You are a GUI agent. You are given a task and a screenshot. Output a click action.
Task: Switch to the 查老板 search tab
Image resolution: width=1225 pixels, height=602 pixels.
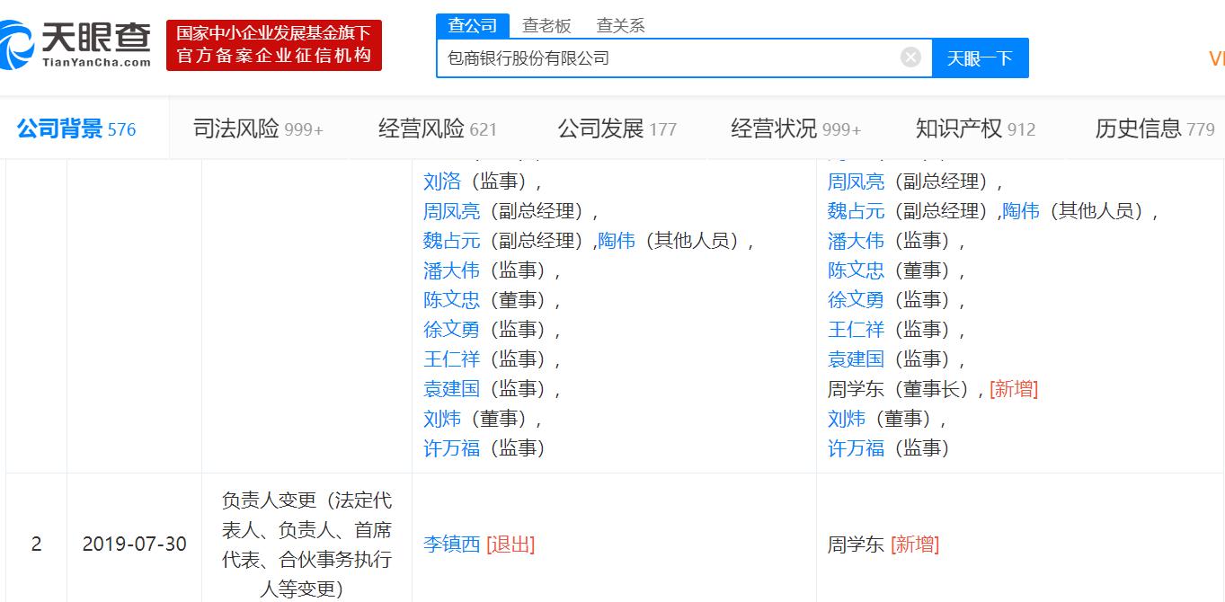pyautogui.click(x=546, y=26)
